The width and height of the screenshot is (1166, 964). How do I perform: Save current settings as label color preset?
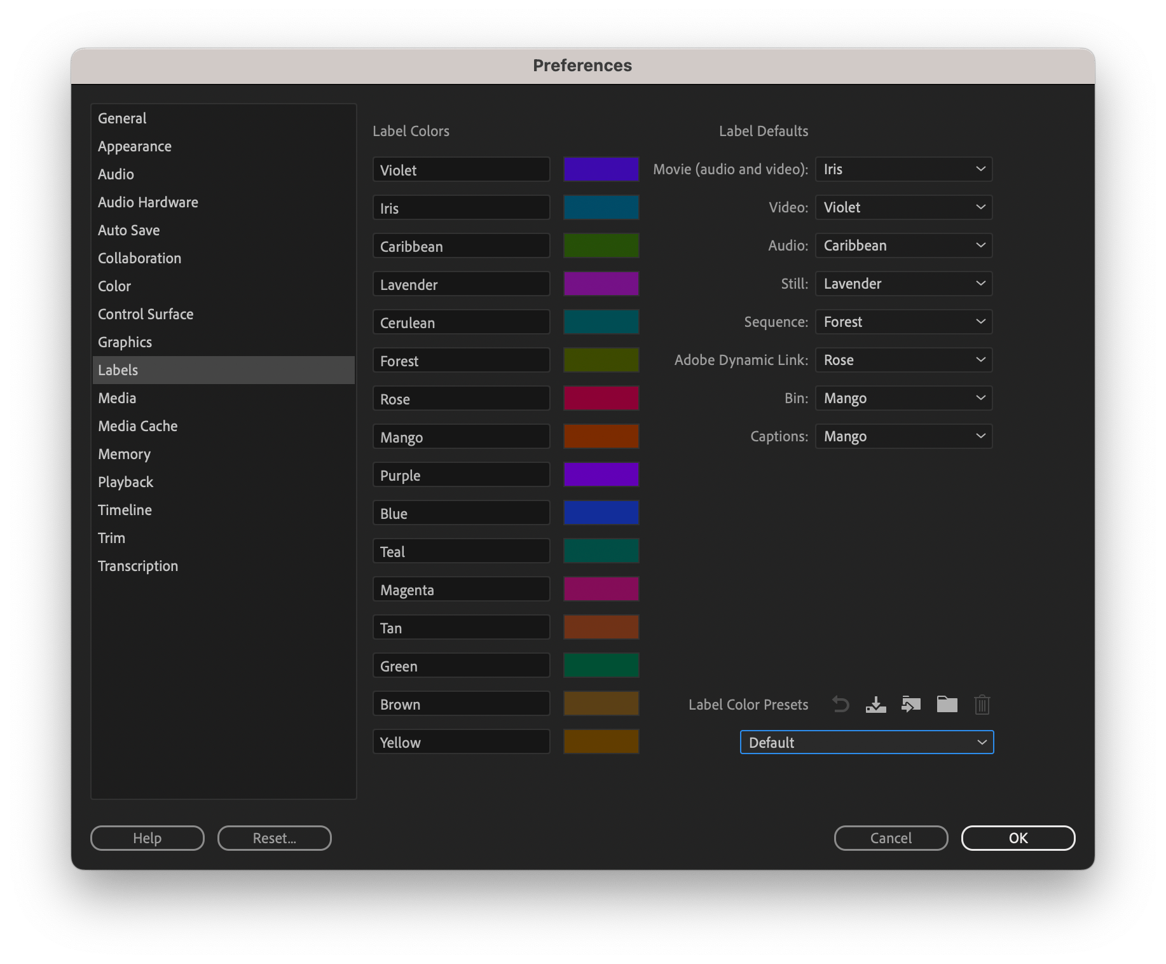click(875, 705)
